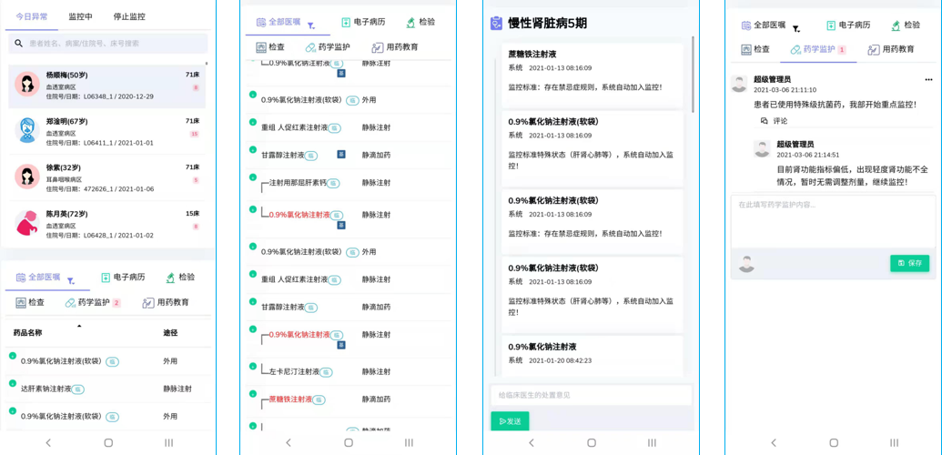Click the reply avatar dated 21:14:51
Screen dimensions: 942x455
[763, 148]
